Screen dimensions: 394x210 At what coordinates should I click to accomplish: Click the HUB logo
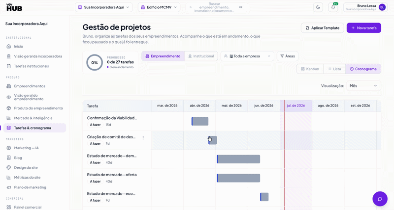(14, 7)
